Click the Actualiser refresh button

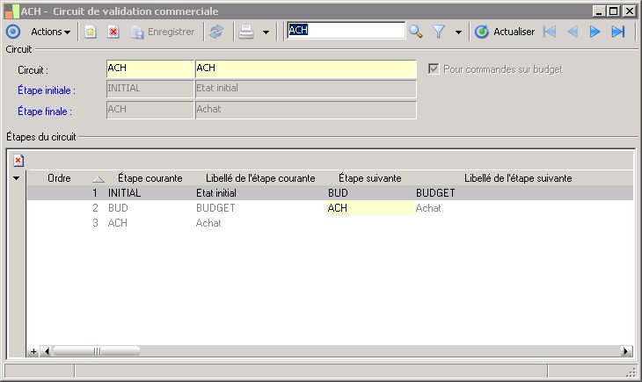point(505,32)
